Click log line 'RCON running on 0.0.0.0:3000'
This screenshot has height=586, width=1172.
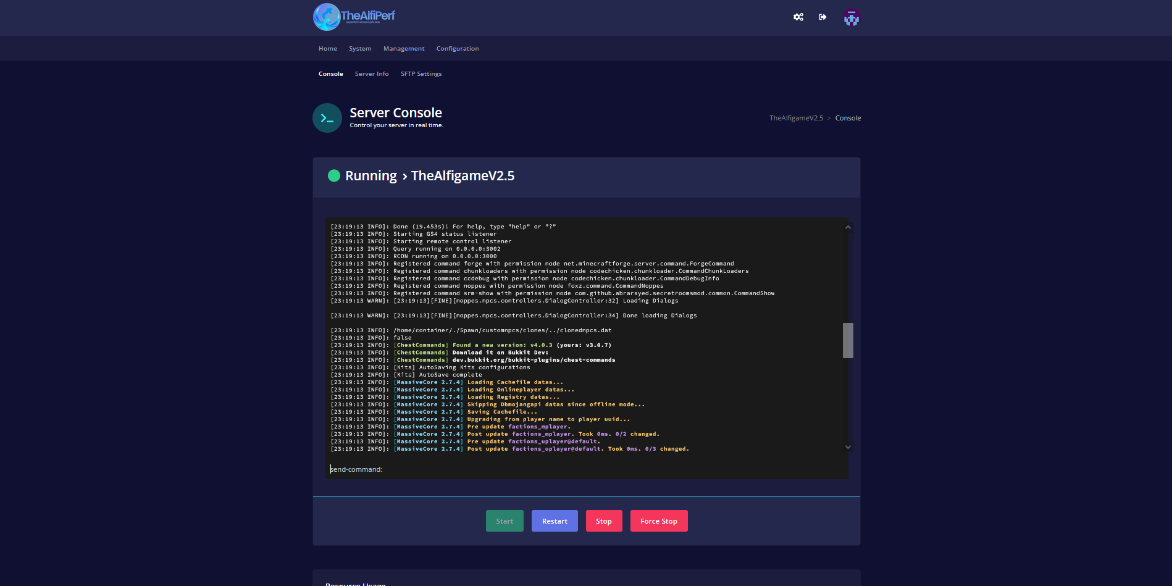[414, 256]
